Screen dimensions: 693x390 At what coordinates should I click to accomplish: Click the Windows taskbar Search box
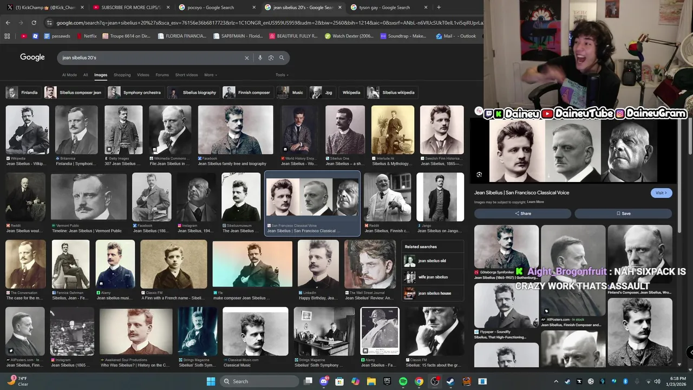click(x=260, y=381)
